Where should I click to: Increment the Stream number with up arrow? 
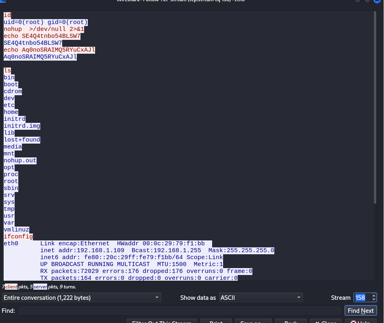pyautogui.click(x=374, y=295)
